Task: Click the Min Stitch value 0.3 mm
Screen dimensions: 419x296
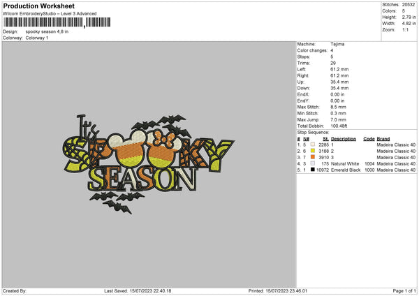Action: tap(338, 114)
